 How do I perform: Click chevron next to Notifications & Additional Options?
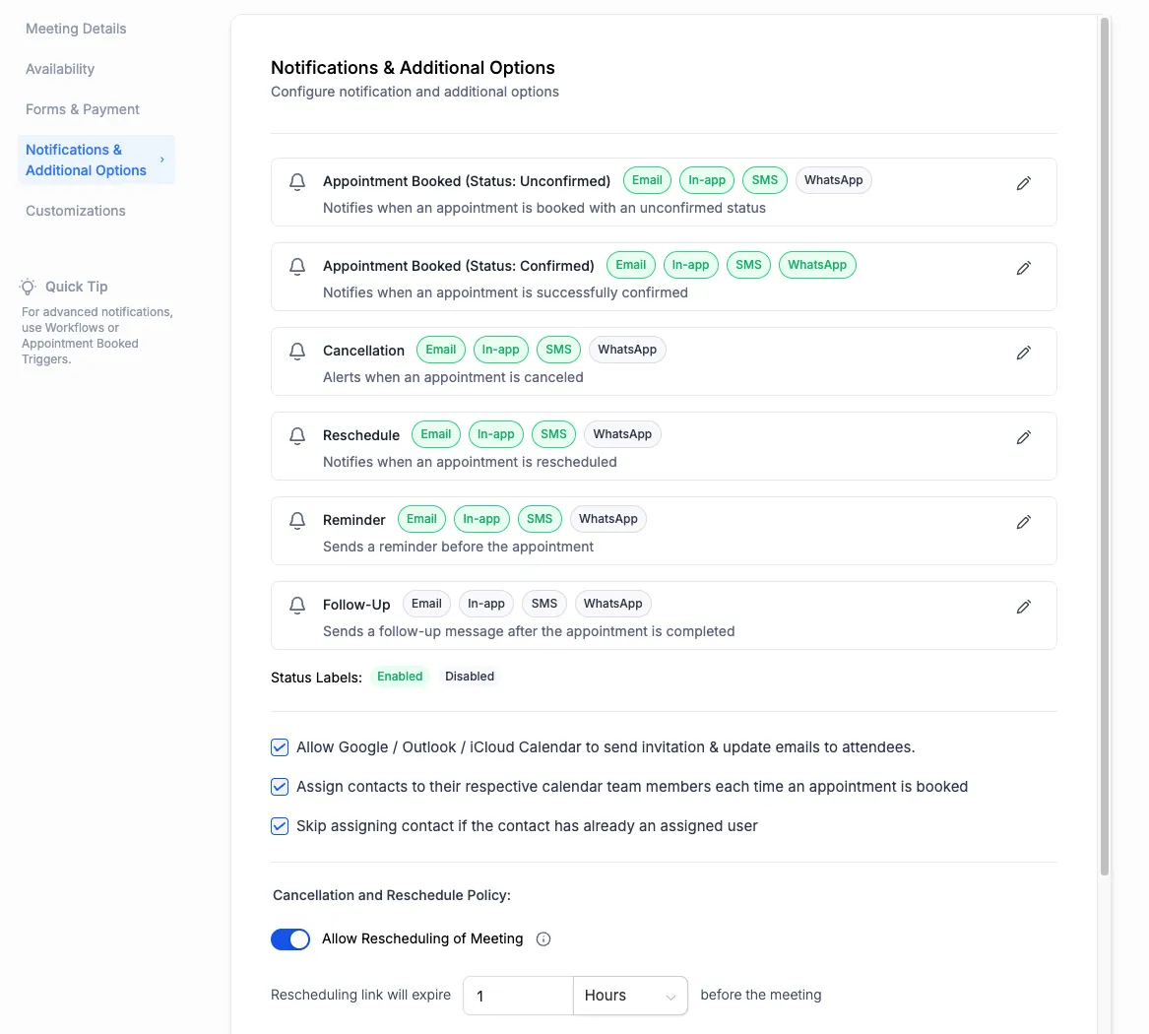(x=162, y=160)
